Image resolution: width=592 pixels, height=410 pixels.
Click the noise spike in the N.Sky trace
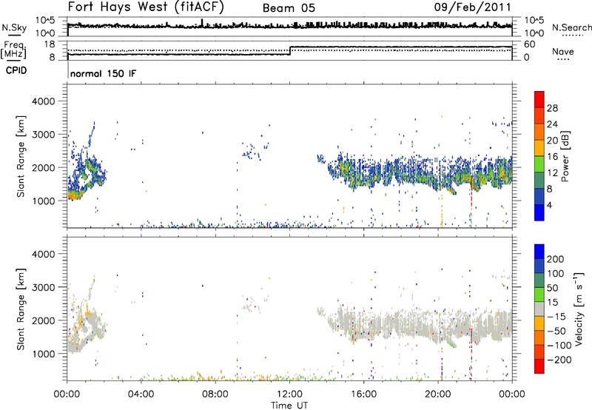pyautogui.click(x=202, y=22)
